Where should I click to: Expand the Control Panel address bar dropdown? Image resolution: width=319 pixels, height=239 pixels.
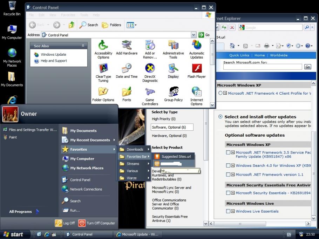click(x=194, y=35)
